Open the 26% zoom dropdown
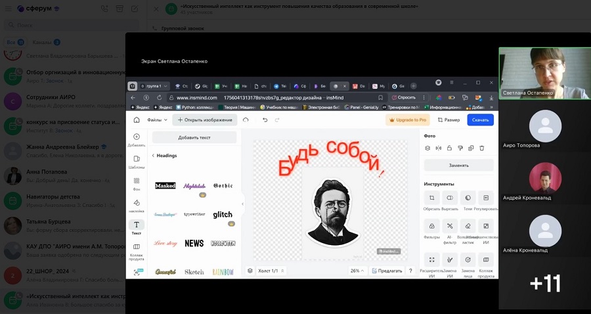The image size is (591, 314). (x=357, y=271)
